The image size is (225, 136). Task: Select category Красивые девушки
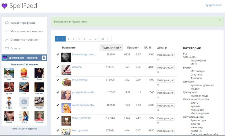tap(202, 85)
